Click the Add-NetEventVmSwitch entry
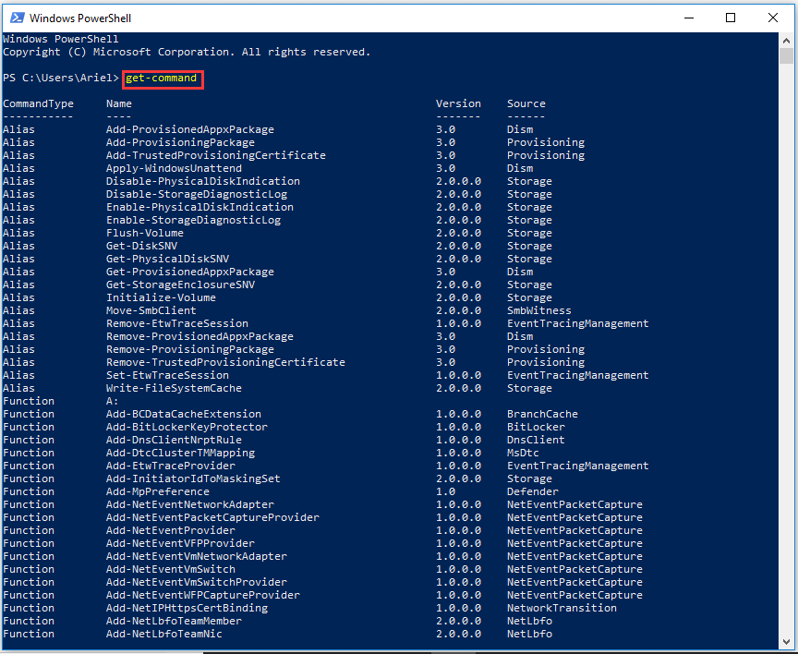This screenshot has width=798, height=654. [171, 570]
